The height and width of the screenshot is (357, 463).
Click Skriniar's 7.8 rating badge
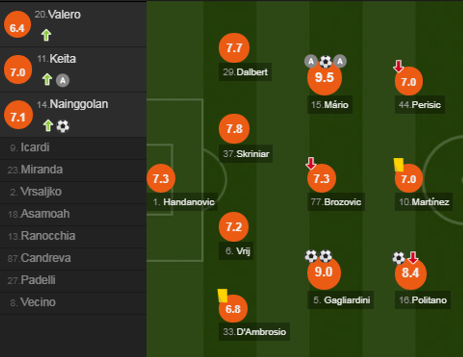click(234, 129)
